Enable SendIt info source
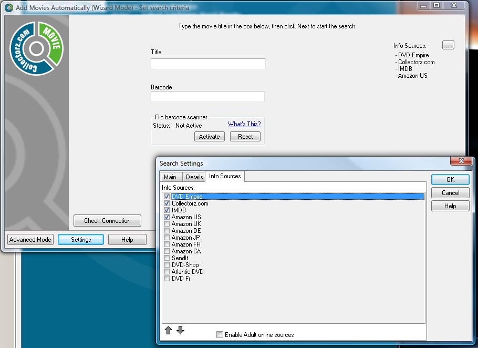The width and height of the screenshot is (478, 348). pyautogui.click(x=167, y=258)
